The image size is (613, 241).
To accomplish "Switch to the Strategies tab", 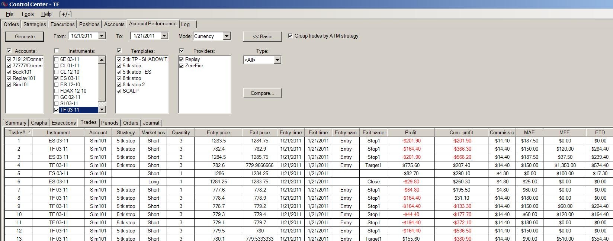I will click(35, 24).
